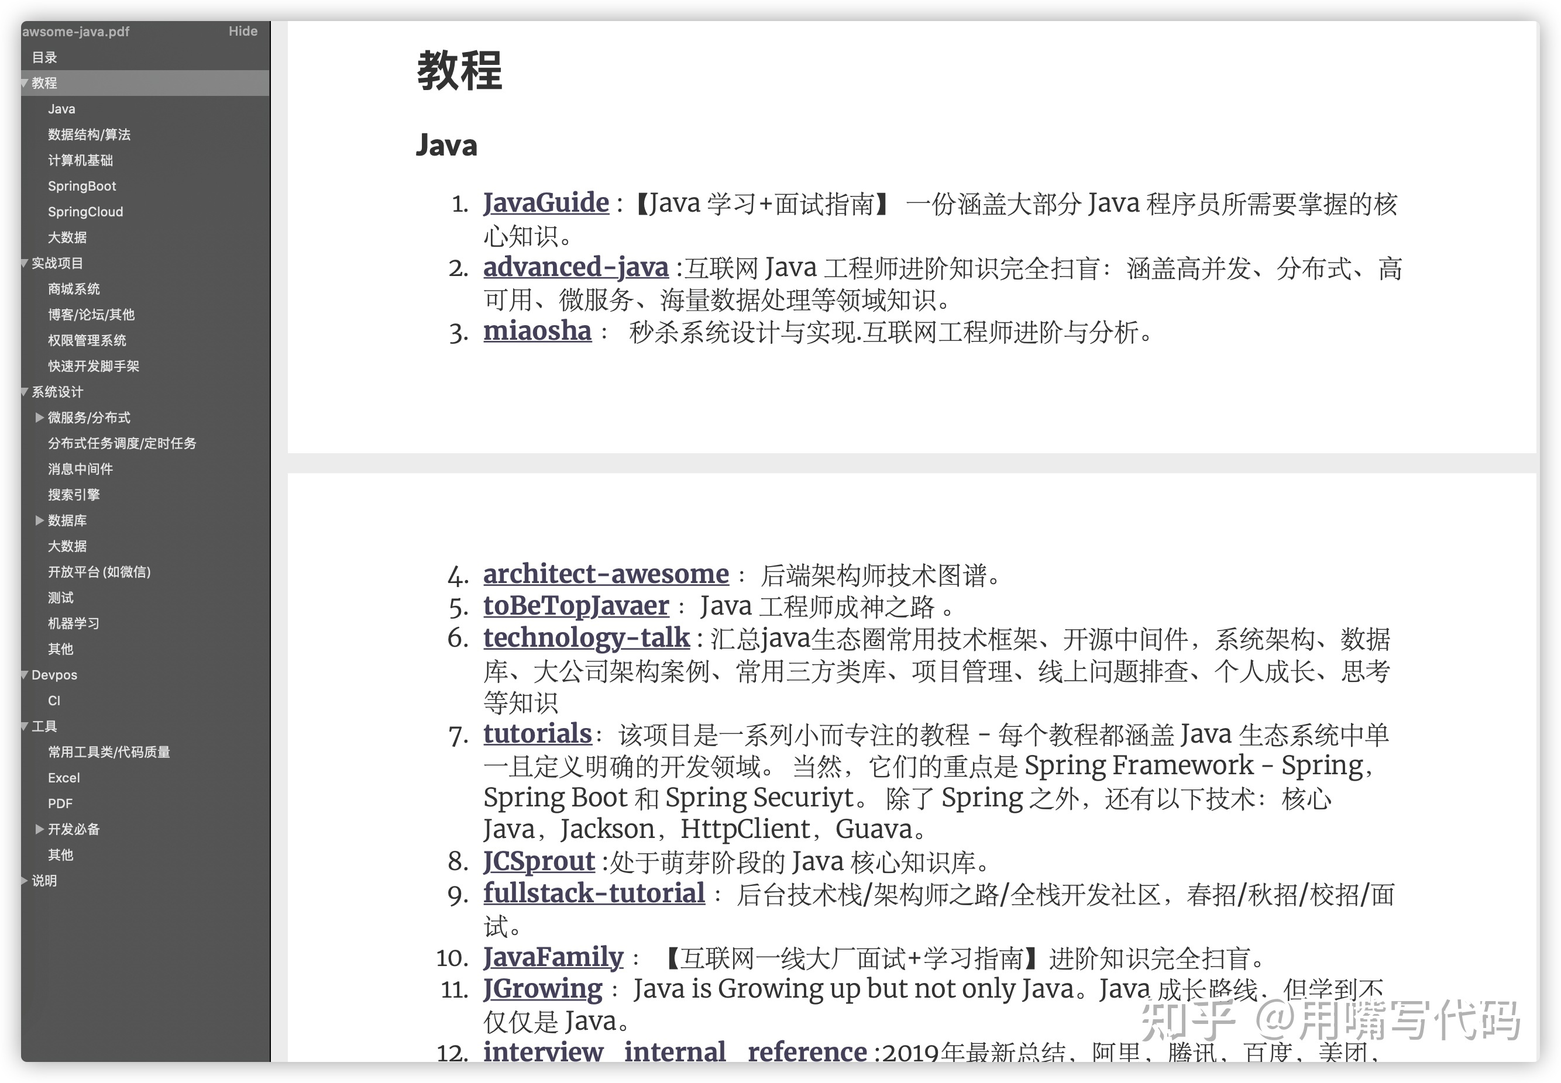
Task: Expand the 说明 outline section
Action: [x=25, y=881]
